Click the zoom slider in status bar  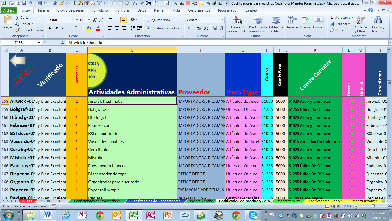click(x=373, y=206)
